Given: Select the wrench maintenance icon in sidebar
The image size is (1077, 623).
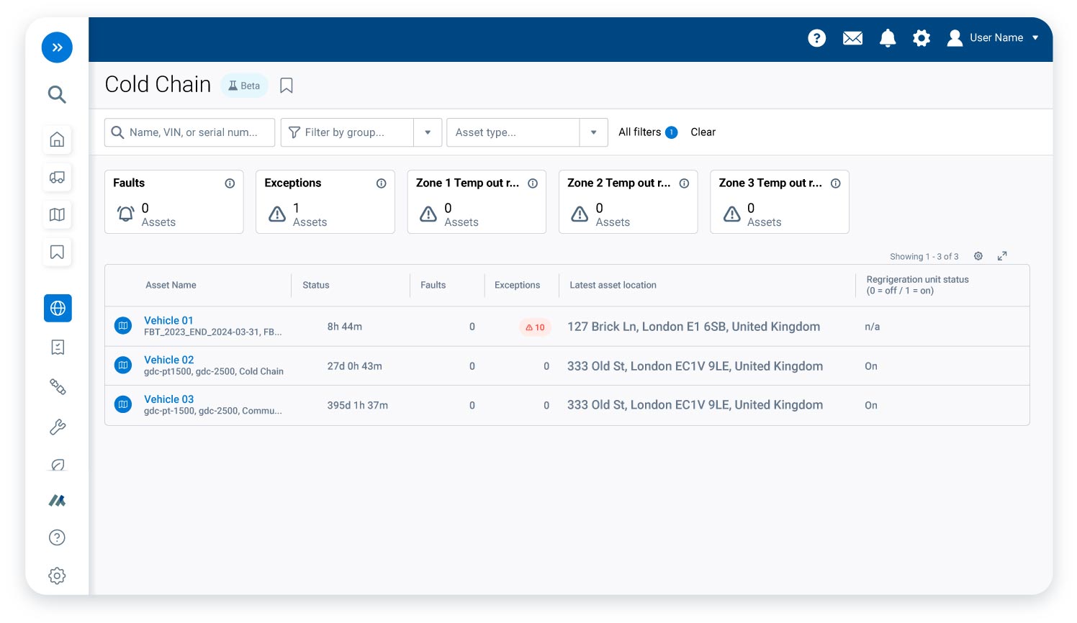Looking at the screenshot, I should 57,427.
